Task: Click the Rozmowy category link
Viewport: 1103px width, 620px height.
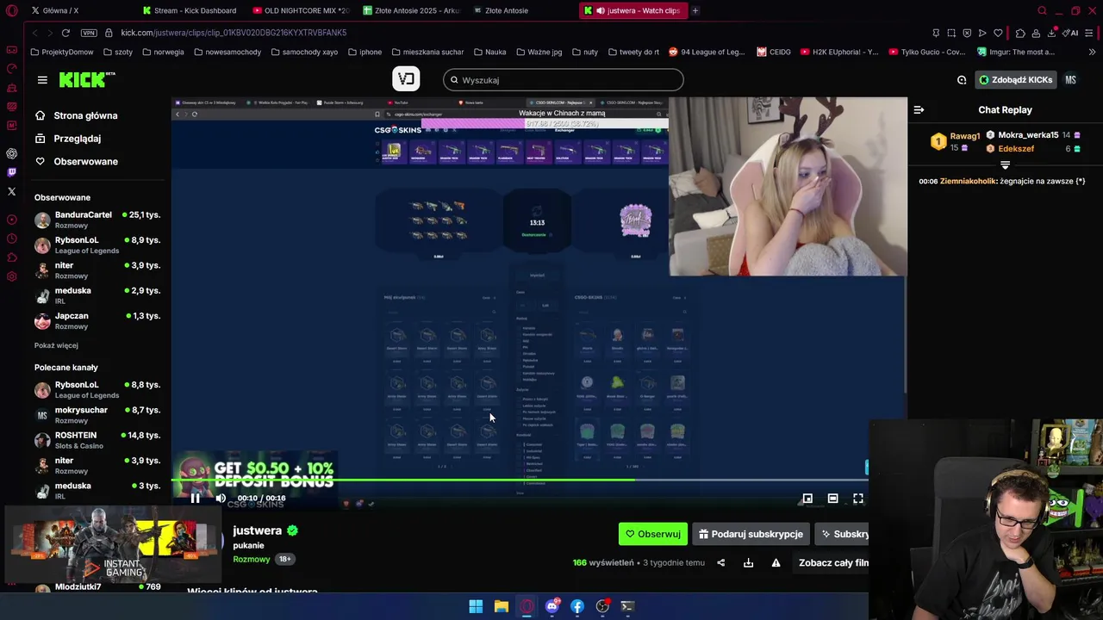Action: click(252, 559)
